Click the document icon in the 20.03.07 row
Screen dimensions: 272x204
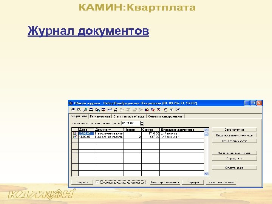tap(75, 133)
